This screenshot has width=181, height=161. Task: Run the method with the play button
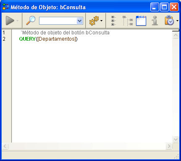(10, 21)
